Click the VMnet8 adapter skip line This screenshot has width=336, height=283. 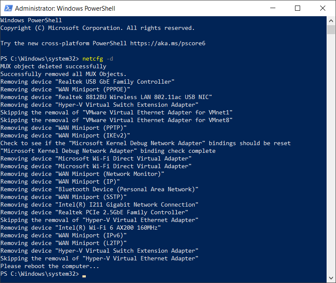tap(116, 120)
